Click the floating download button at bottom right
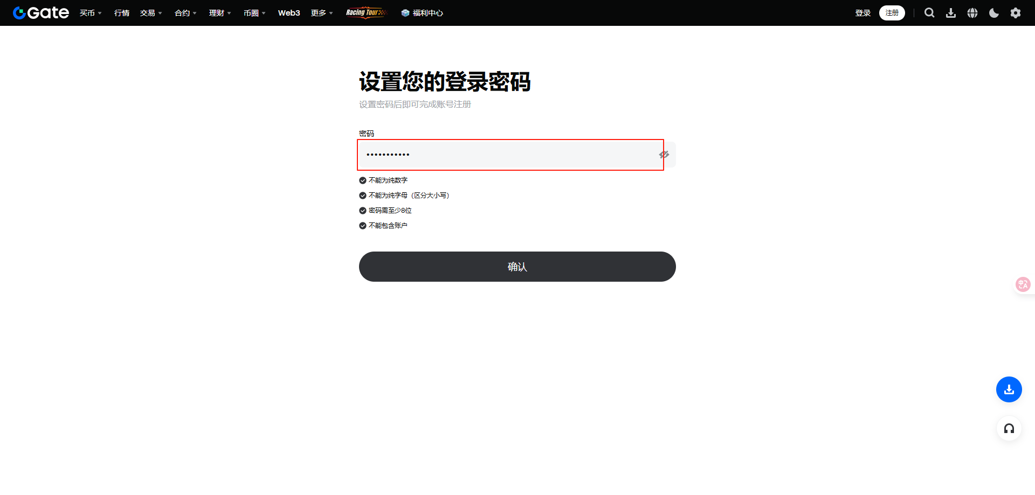Viewport: 1035px width, 495px height. tap(1009, 389)
